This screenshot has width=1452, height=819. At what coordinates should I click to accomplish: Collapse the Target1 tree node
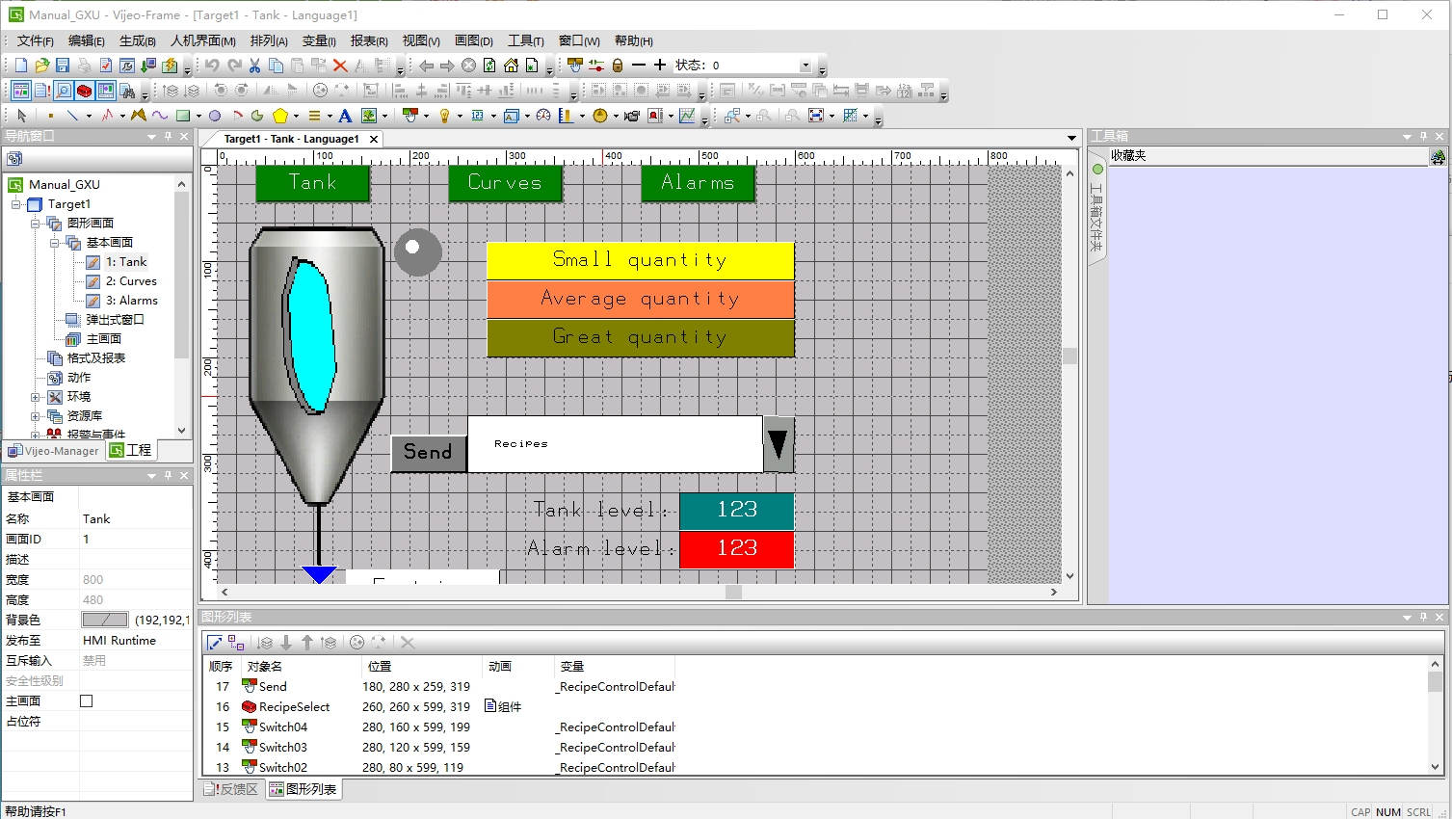tap(16, 204)
